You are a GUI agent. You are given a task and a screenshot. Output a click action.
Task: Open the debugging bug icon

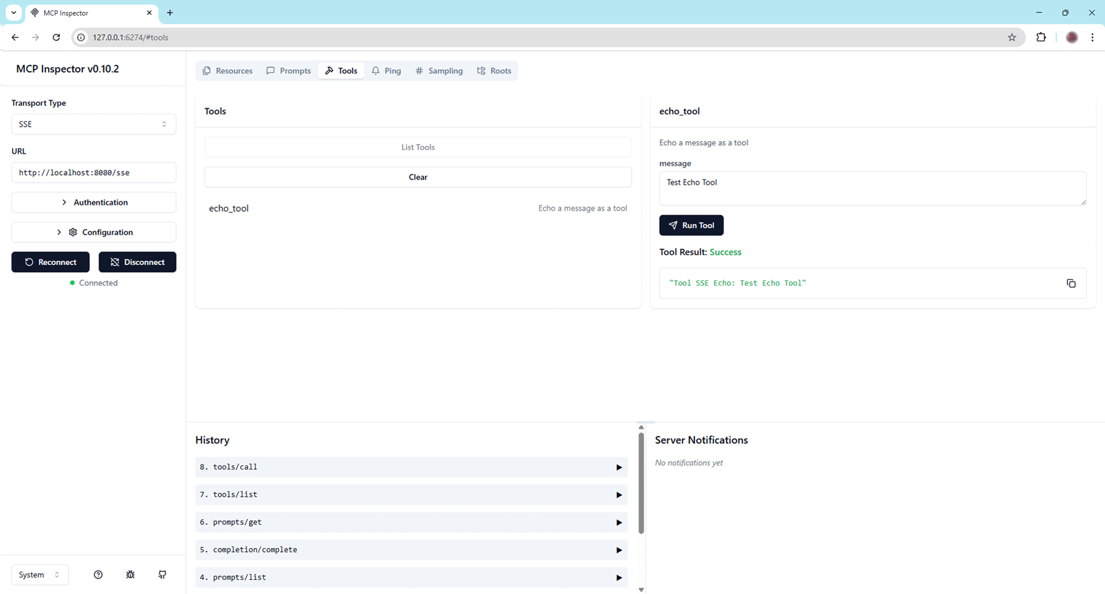point(131,574)
